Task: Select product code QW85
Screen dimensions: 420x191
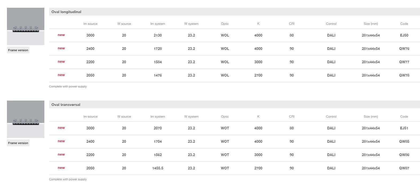Action: pos(404,141)
